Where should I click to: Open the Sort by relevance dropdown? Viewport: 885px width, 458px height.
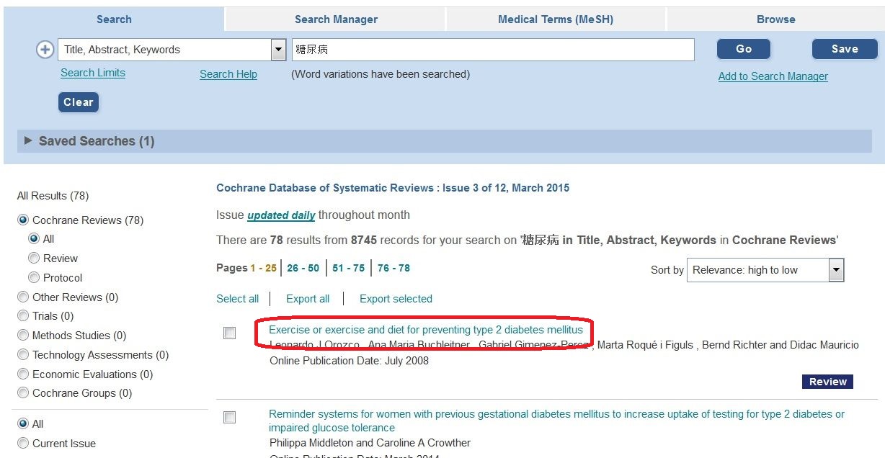click(836, 270)
